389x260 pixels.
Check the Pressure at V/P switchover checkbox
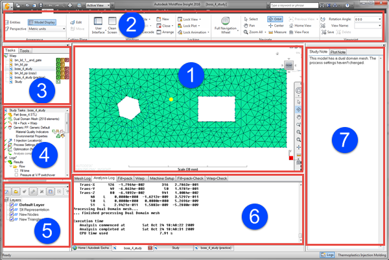click(x=16, y=175)
